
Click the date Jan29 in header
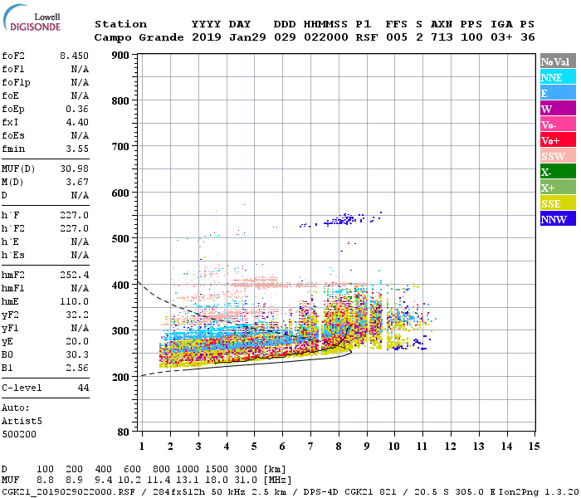tap(247, 37)
